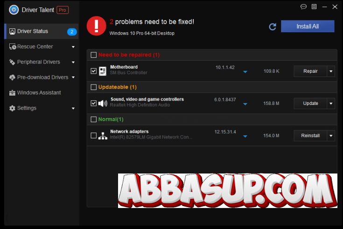Screen dimensions: 343x229
Task: Click the Settings gear icon
Action: coord(12,108)
